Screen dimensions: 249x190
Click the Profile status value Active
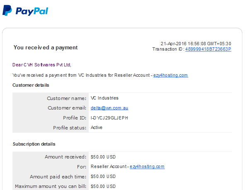click(x=97, y=127)
